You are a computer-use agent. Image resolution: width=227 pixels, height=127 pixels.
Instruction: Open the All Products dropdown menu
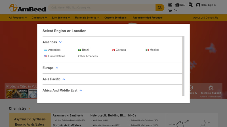(18, 17)
